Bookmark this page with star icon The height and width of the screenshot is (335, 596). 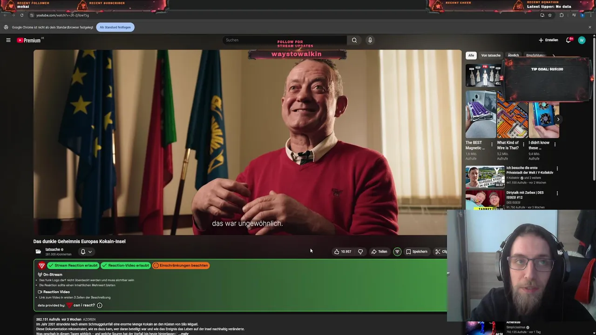[x=550, y=15]
